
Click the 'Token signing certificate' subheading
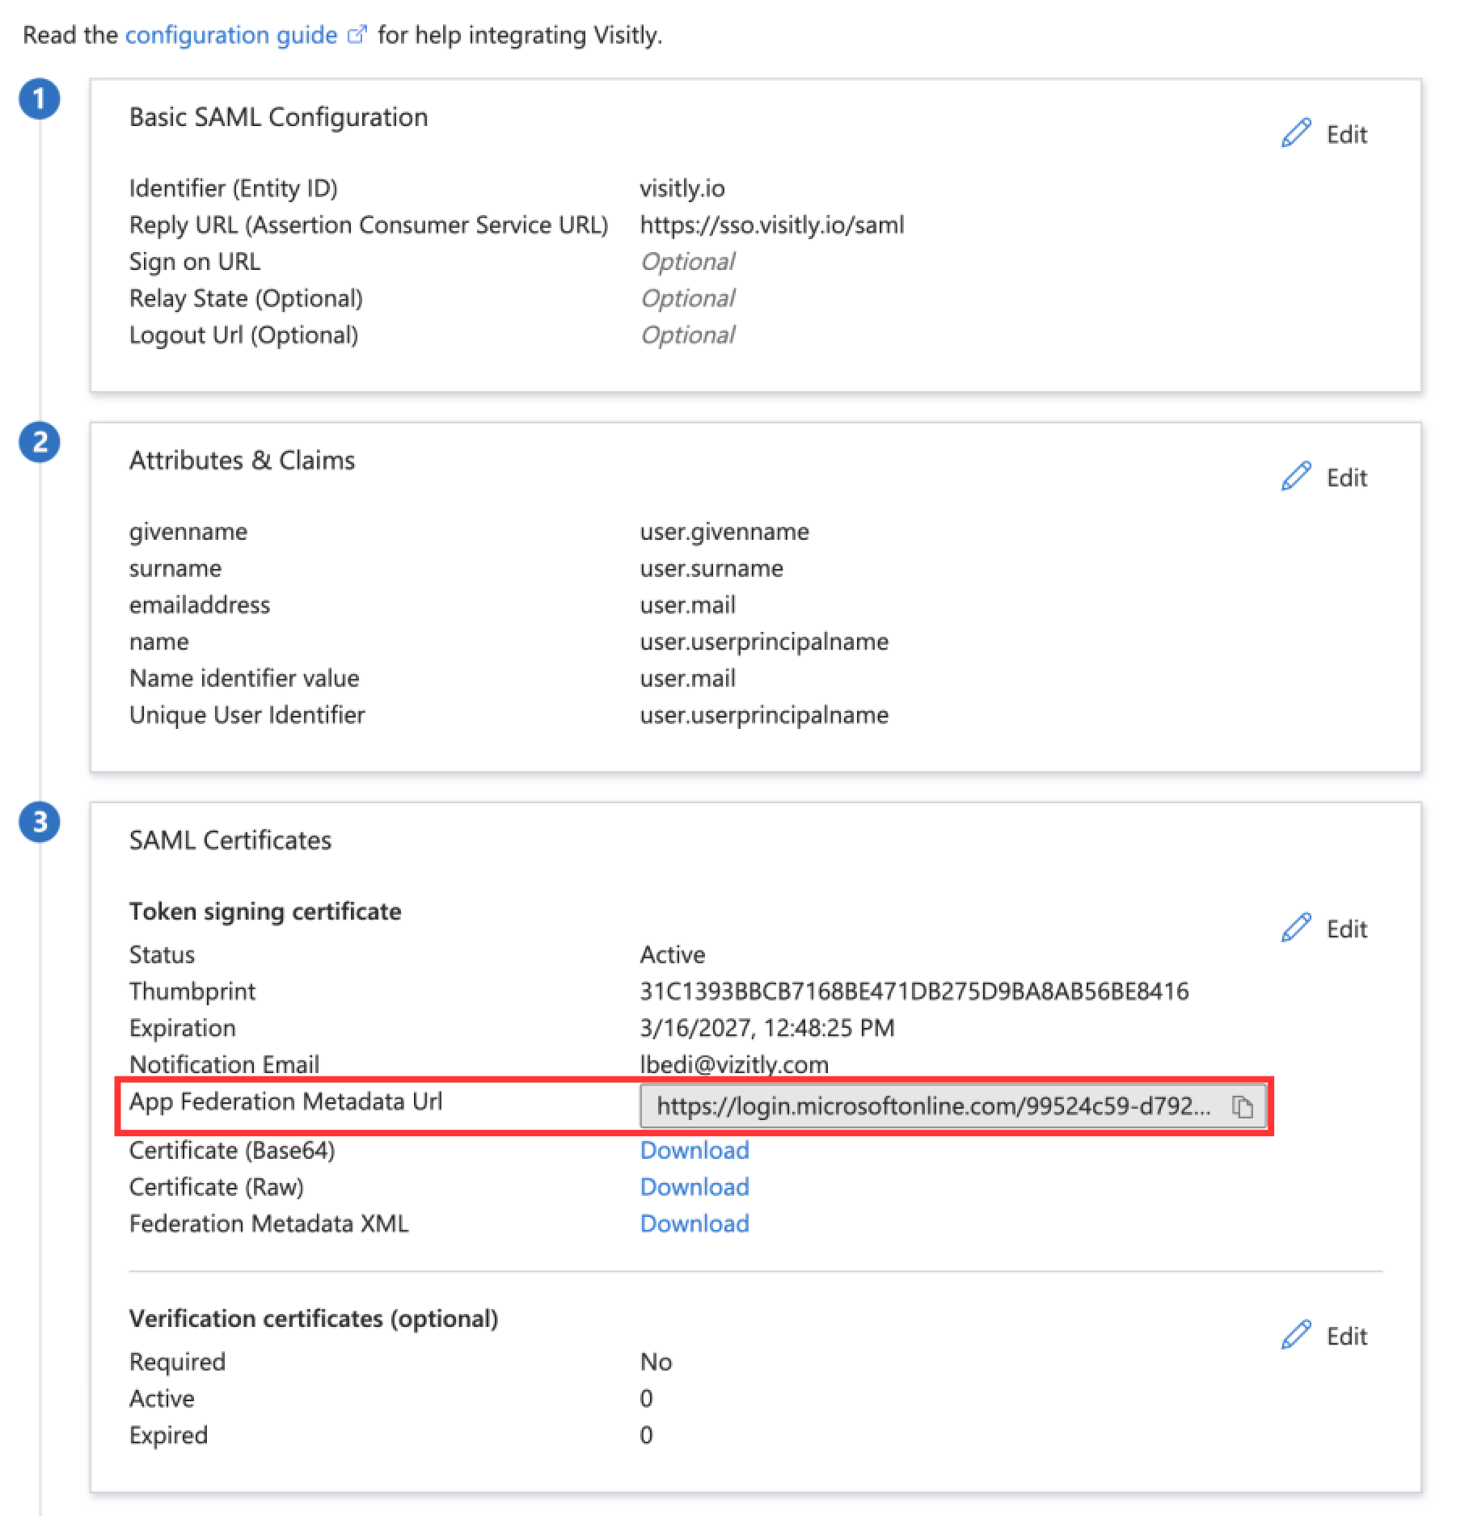(x=265, y=912)
